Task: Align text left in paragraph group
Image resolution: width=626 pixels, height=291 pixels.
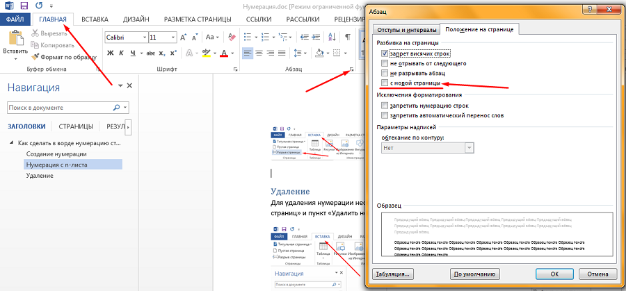Action: (248, 53)
